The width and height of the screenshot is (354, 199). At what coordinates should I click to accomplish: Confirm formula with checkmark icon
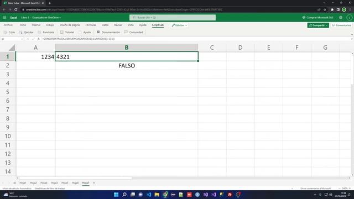pos(33,39)
